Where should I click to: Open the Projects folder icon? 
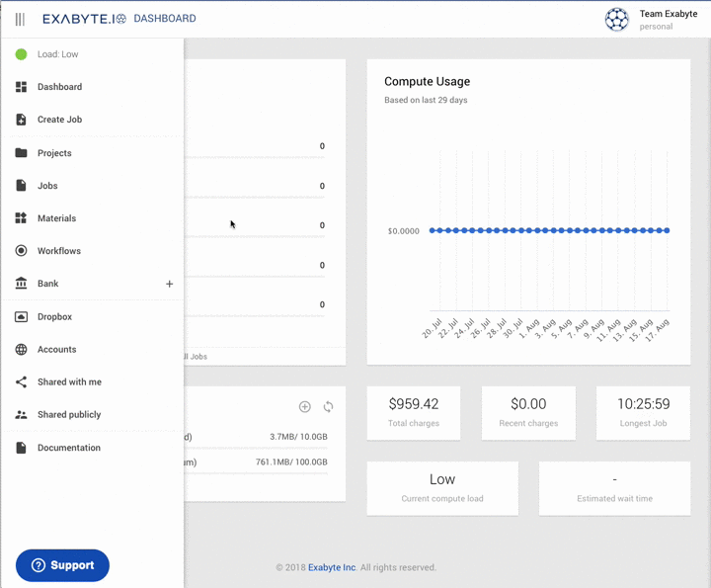[x=21, y=153]
